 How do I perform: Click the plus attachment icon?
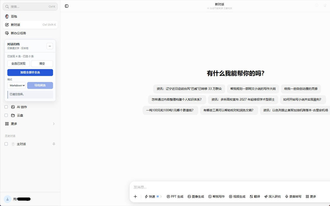[x=135, y=196]
